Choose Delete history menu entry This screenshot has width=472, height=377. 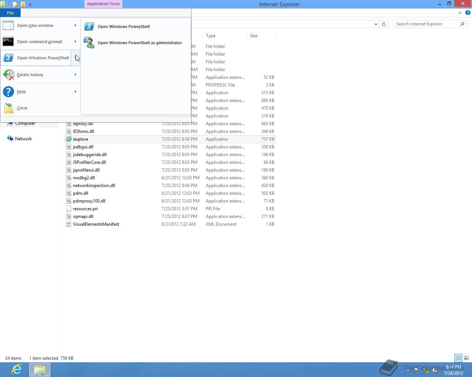[x=40, y=75]
